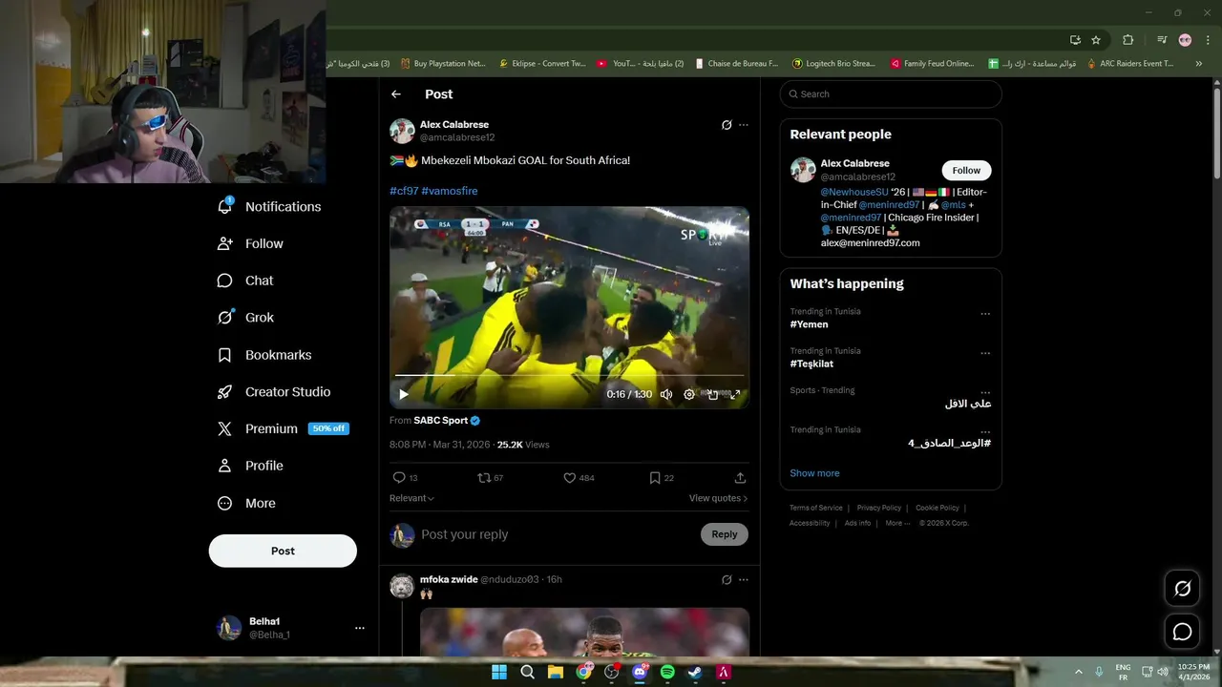Open View quotes link

(x=718, y=498)
